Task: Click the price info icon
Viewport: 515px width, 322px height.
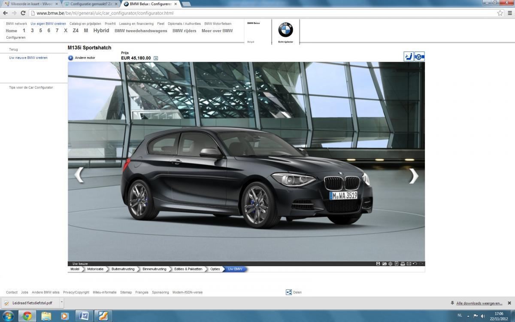Action: click(x=156, y=58)
